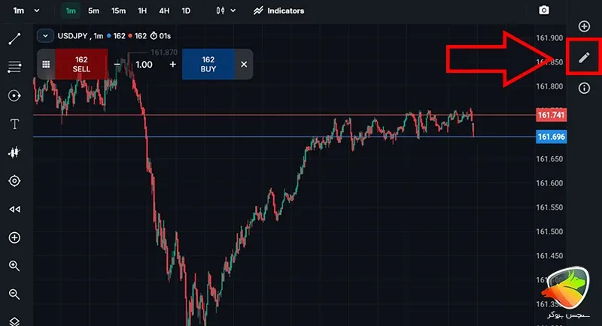Open the info circle icon
Image resolution: width=602 pixels, height=326 pixels.
584,89
